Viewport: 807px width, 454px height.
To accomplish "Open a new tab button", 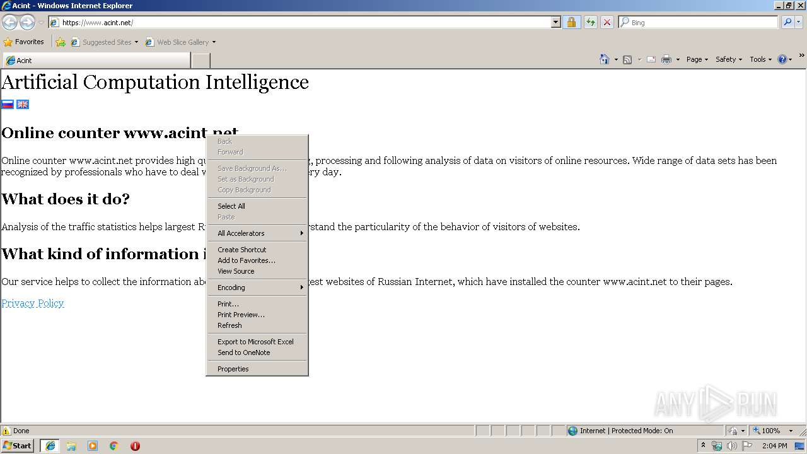I will coord(200,61).
